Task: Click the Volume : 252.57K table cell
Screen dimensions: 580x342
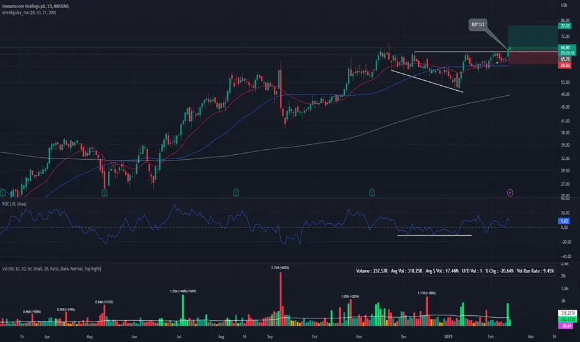Action: 372,271
